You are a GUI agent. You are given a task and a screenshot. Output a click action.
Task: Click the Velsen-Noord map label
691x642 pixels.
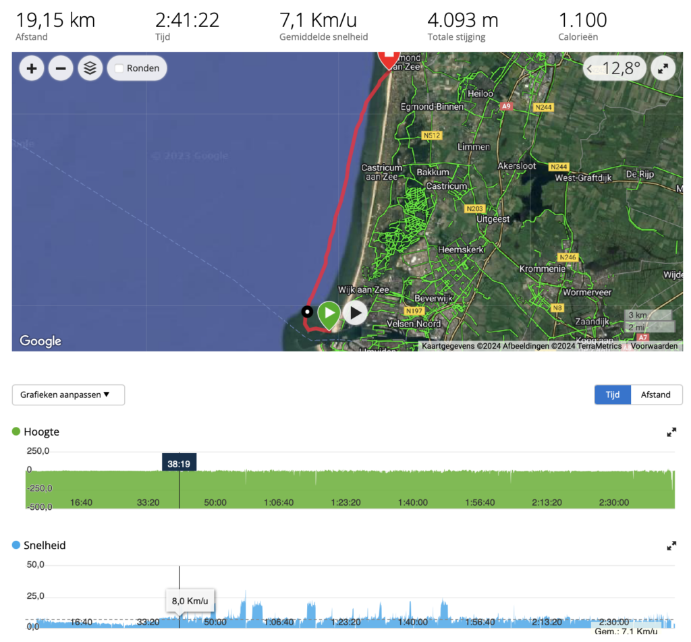(414, 324)
